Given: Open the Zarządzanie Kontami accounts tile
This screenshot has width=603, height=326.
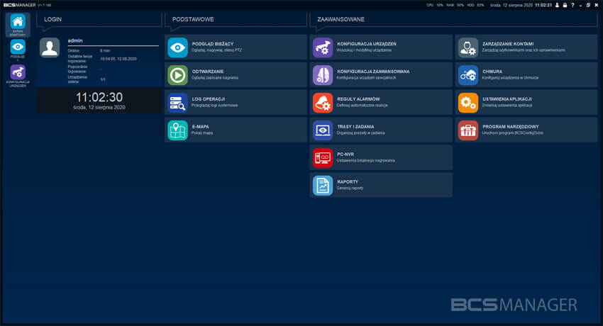Looking at the screenshot, I should coord(526,47).
